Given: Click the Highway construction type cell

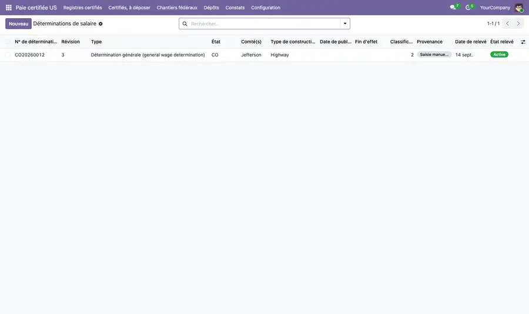Looking at the screenshot, I should 280,55.
